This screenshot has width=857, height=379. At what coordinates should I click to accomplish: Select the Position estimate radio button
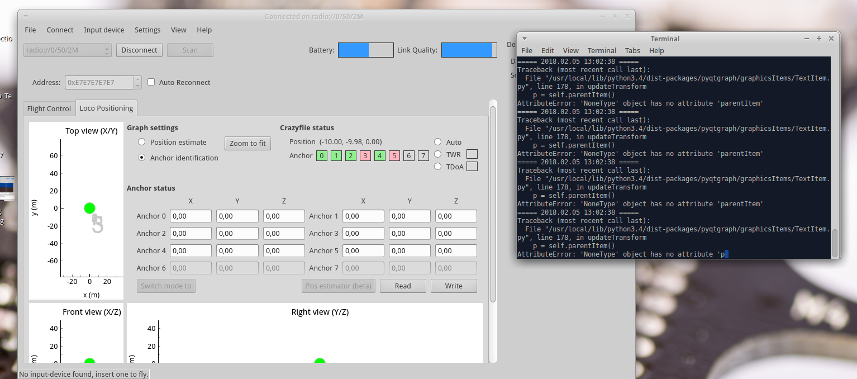(142, 142)
